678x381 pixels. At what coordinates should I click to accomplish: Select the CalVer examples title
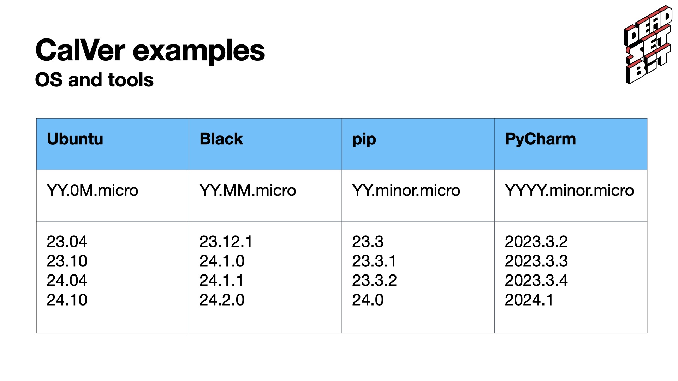150,50
